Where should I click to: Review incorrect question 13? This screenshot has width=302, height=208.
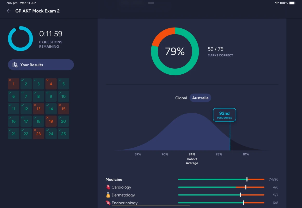[x=38, y=109]
